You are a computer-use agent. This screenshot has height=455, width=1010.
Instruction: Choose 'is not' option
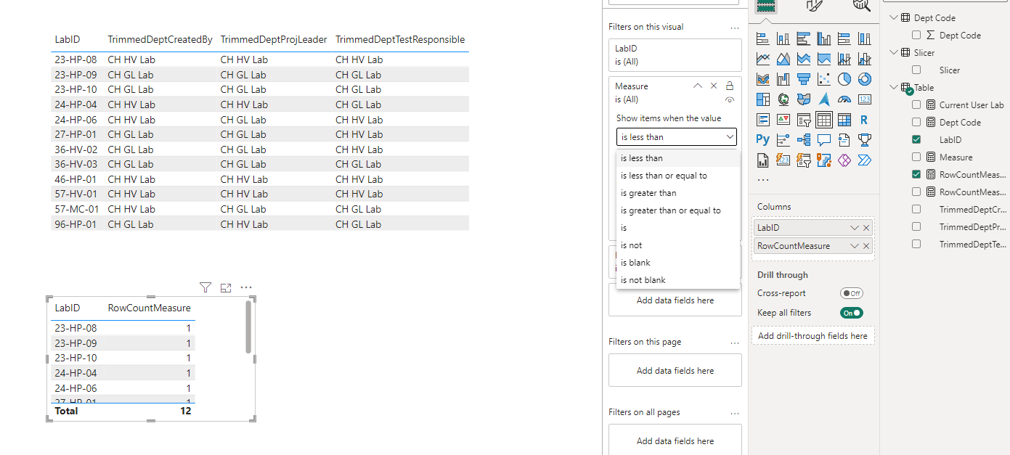(x=677, y=245)
